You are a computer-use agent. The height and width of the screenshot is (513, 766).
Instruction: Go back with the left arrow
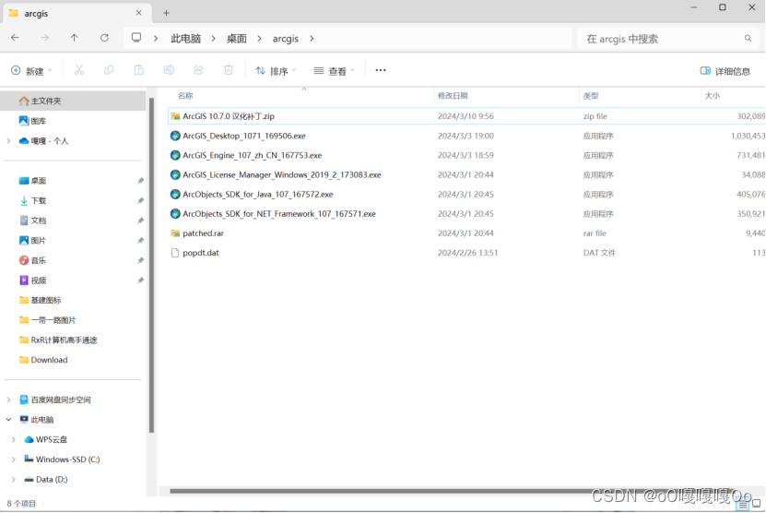(15, 38)
